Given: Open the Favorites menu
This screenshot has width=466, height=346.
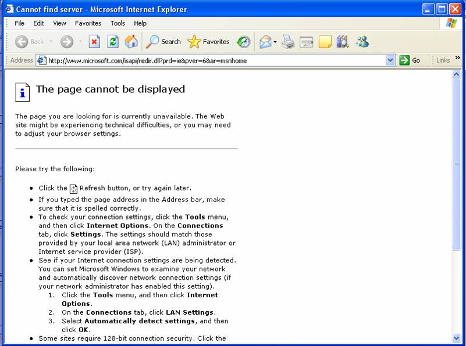Looking at the screenshot, I should tap(88, 23).
